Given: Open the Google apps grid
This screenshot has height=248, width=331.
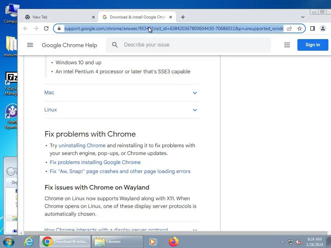Looking at the screenshot, I should [x=287, y=45].
